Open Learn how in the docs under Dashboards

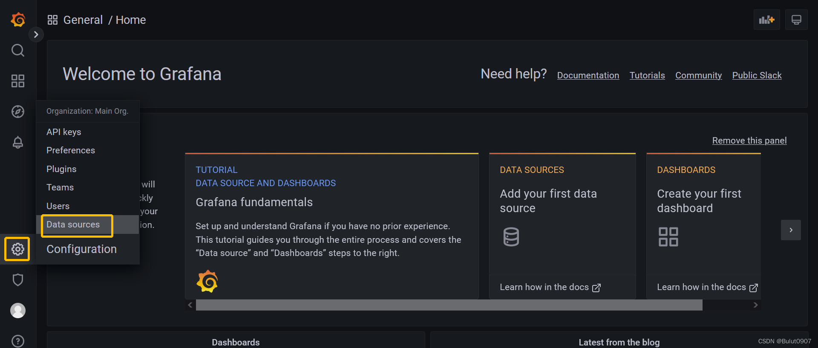coord(707,288)
